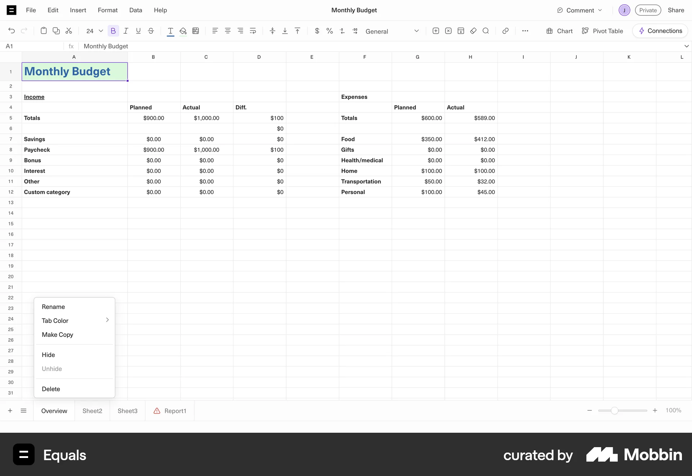Click the search icon in the toolbar
This screenshot has width=692, height=476.
tap(486, 31)
